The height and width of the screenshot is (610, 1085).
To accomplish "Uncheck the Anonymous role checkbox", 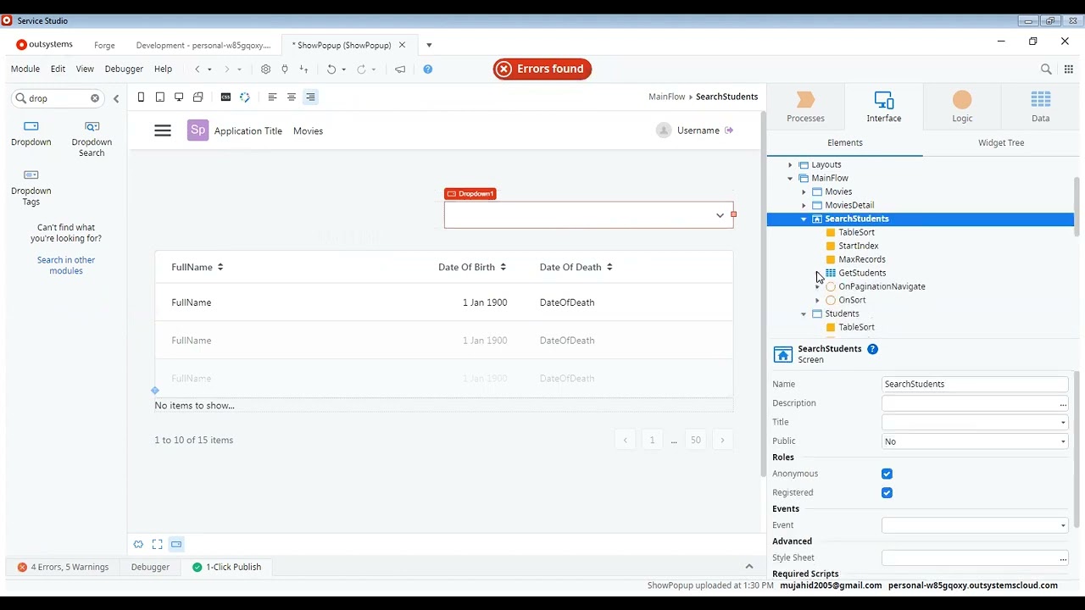I will tap(887, 474).
